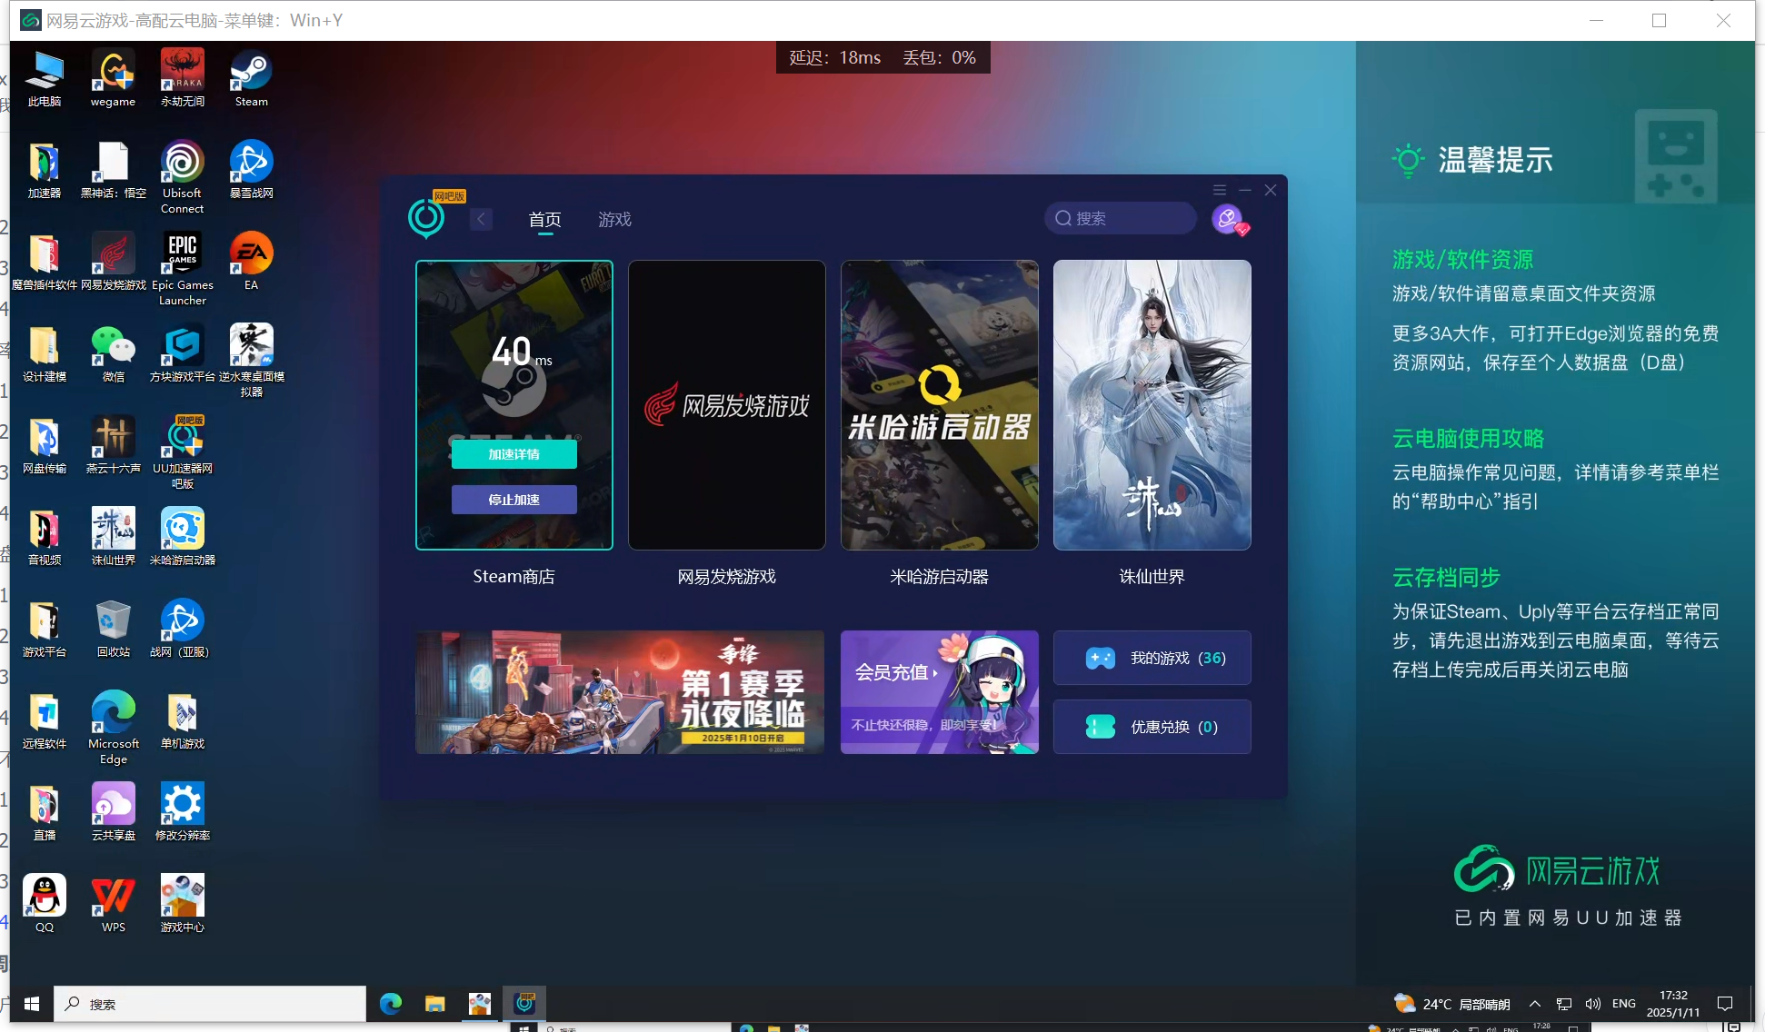Click volume icon in system tray
The image size is (1765, 1032).
(x=1592, y=1004)
